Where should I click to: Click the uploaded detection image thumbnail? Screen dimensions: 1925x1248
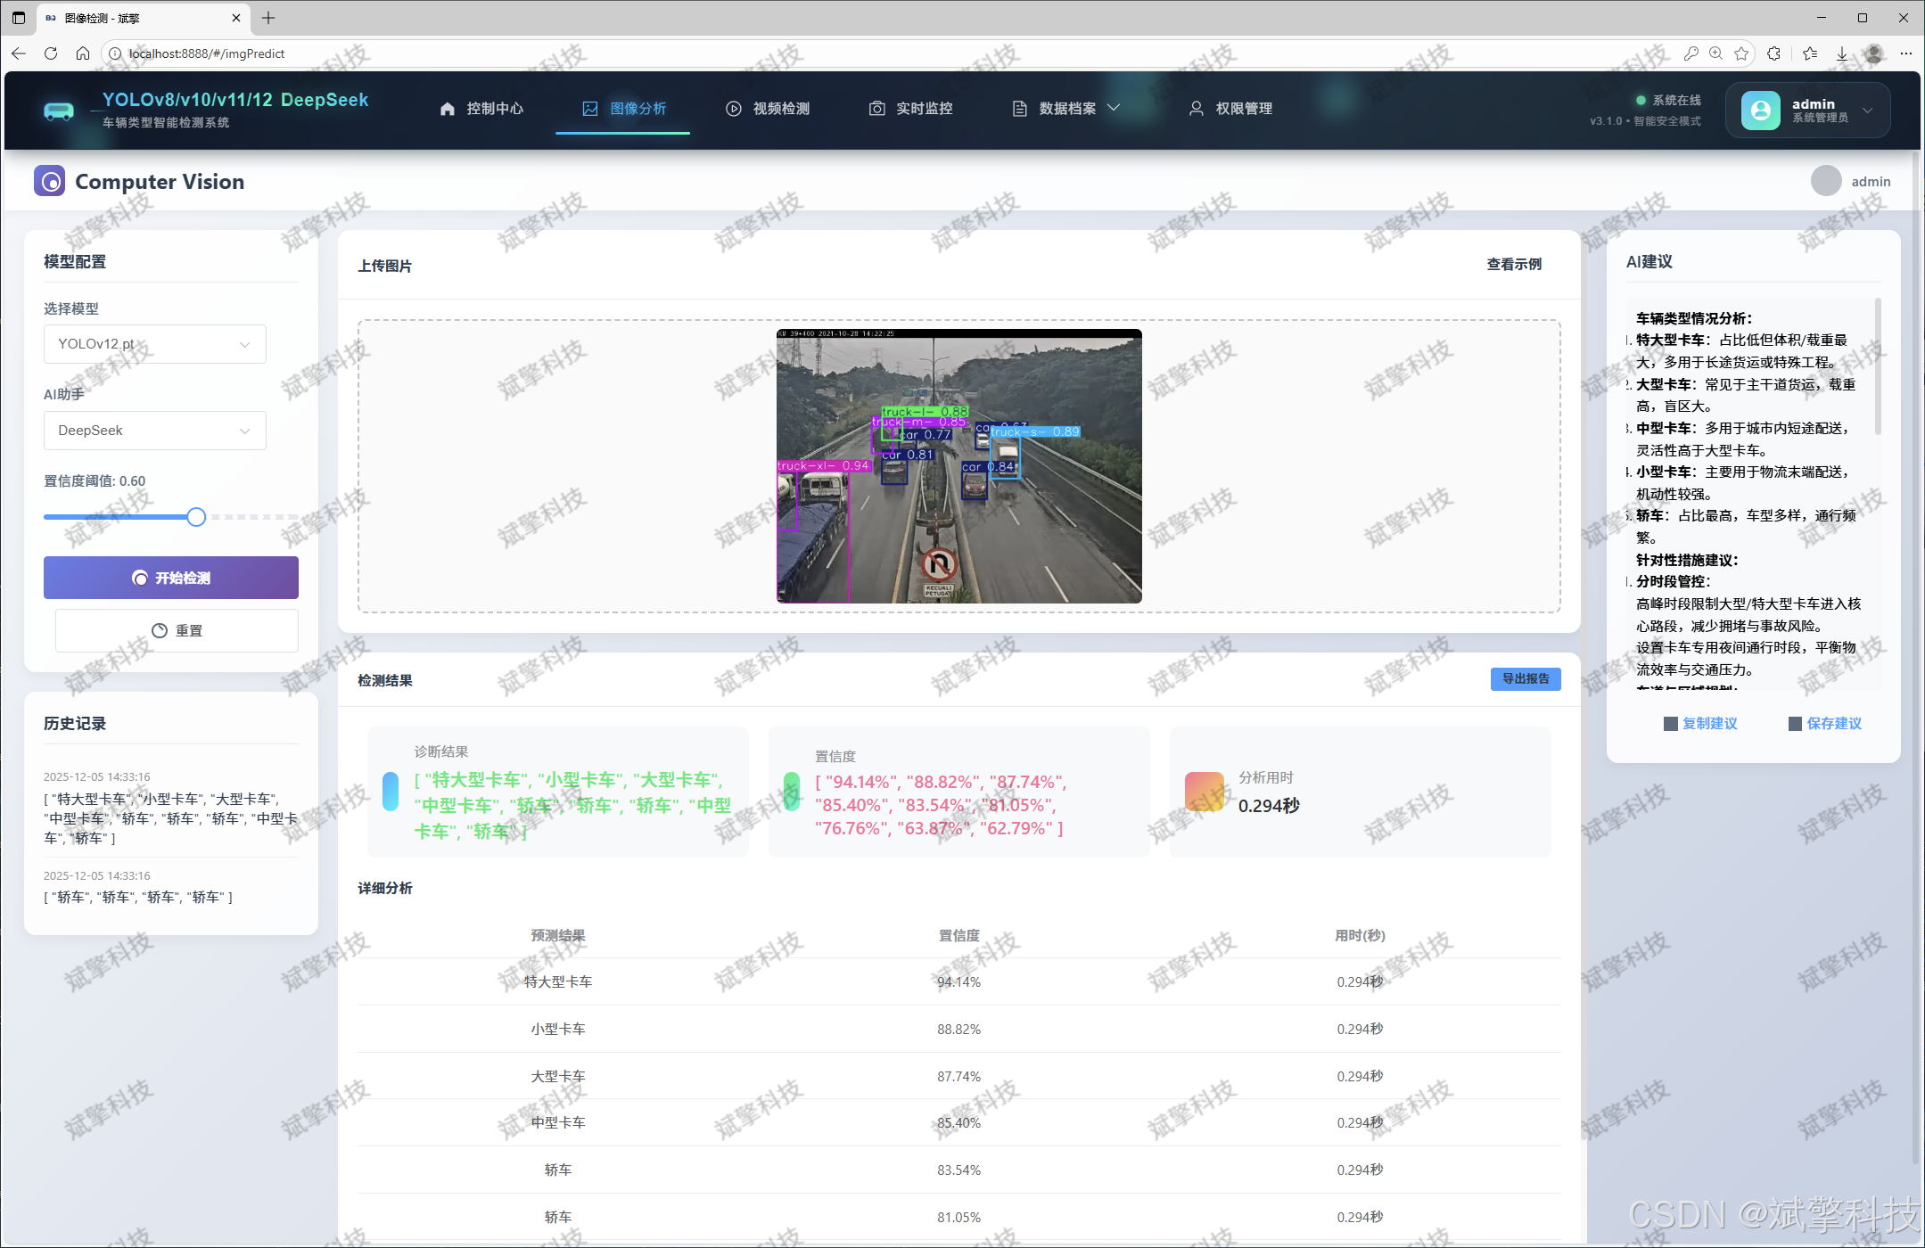point(958,466)
